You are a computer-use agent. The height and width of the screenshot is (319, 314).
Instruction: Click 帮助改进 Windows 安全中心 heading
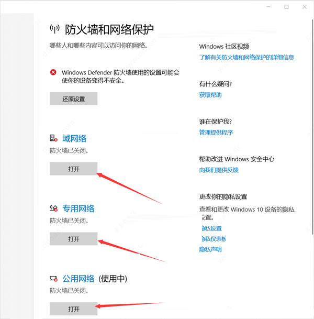point(237,159)
